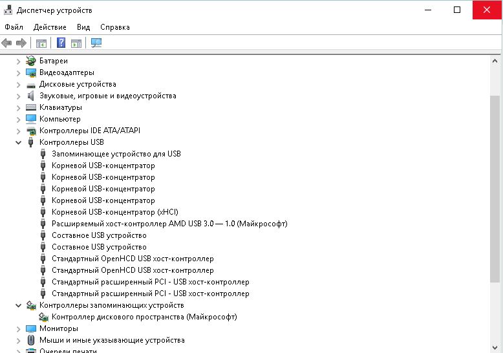Expand the Видеоадаптеры category

pyautogui.click(x=19, y=72)
